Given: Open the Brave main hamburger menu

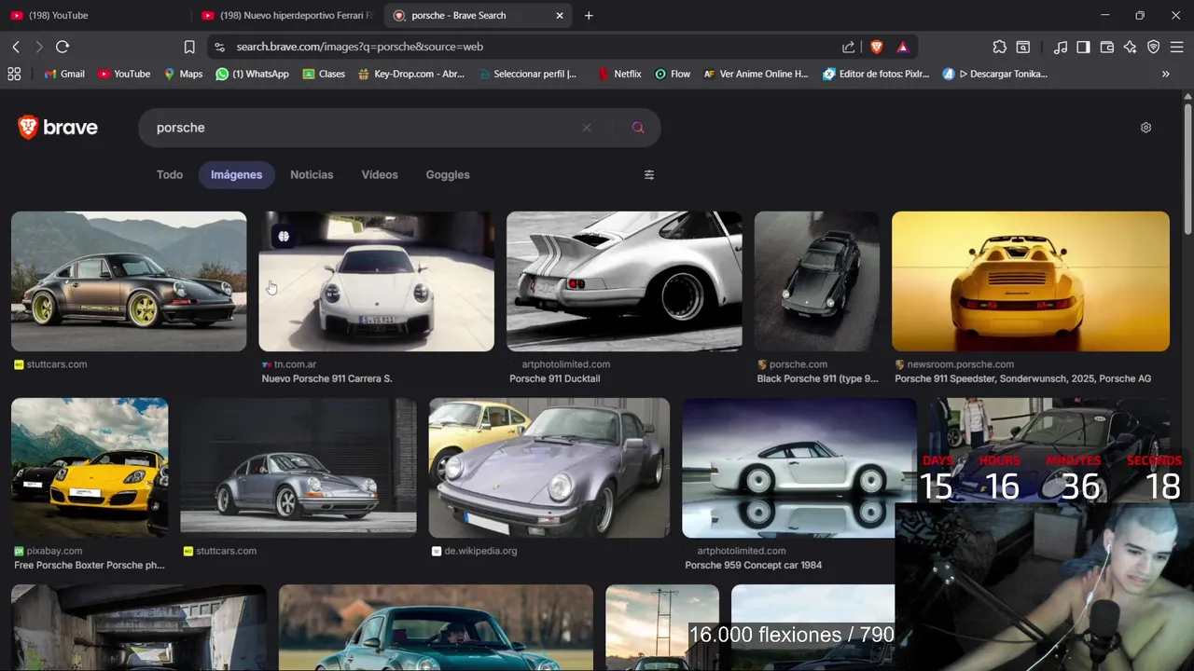Looking at the screenshot, I should (x=1176, y=47).
